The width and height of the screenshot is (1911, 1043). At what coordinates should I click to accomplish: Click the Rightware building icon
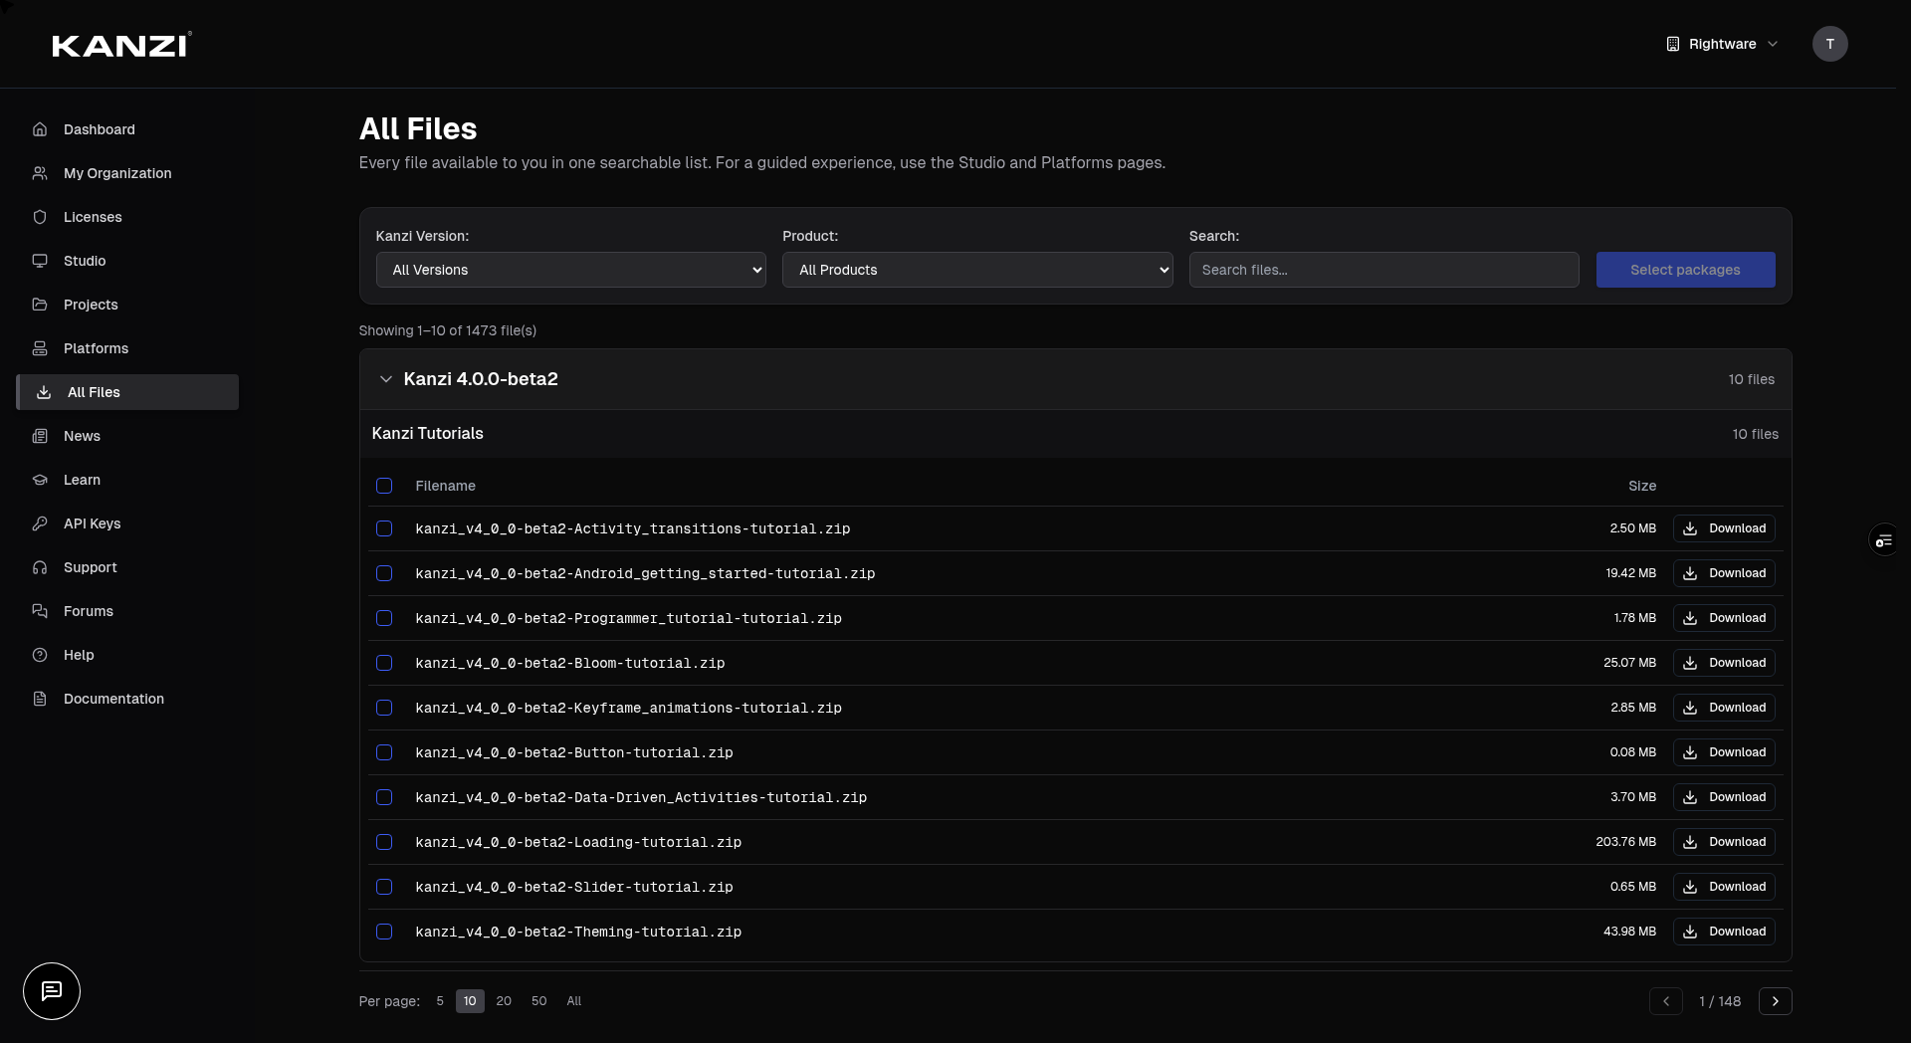tap(1673, 44)
